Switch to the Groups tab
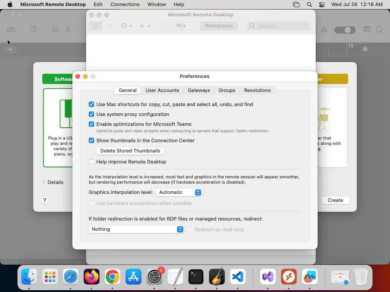Image resolution: width=390 pixels, height=292 pixels. (227, 90)
